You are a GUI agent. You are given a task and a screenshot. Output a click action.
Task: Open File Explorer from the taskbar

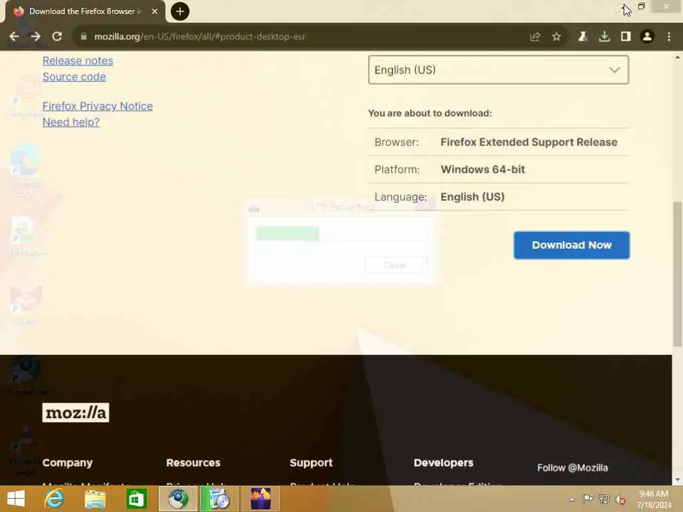[95, 499]
